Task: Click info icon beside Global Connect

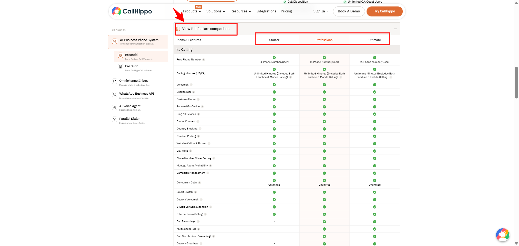Action: pyautogui.click(x=198, y=121)
